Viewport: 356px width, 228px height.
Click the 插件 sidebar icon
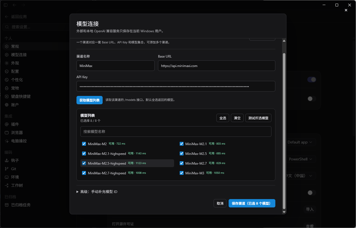[7, 124]
